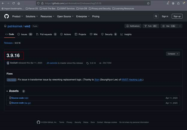Open the Pull requests tab
This screenshot has width=187, height=130.
(x=46, y=34)
